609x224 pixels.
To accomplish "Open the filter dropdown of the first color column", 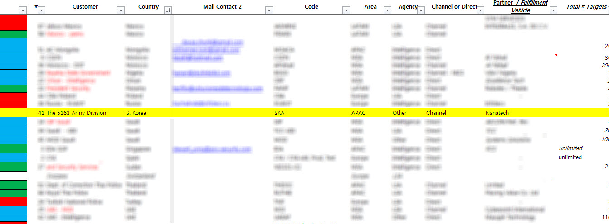I will (23, 10).
